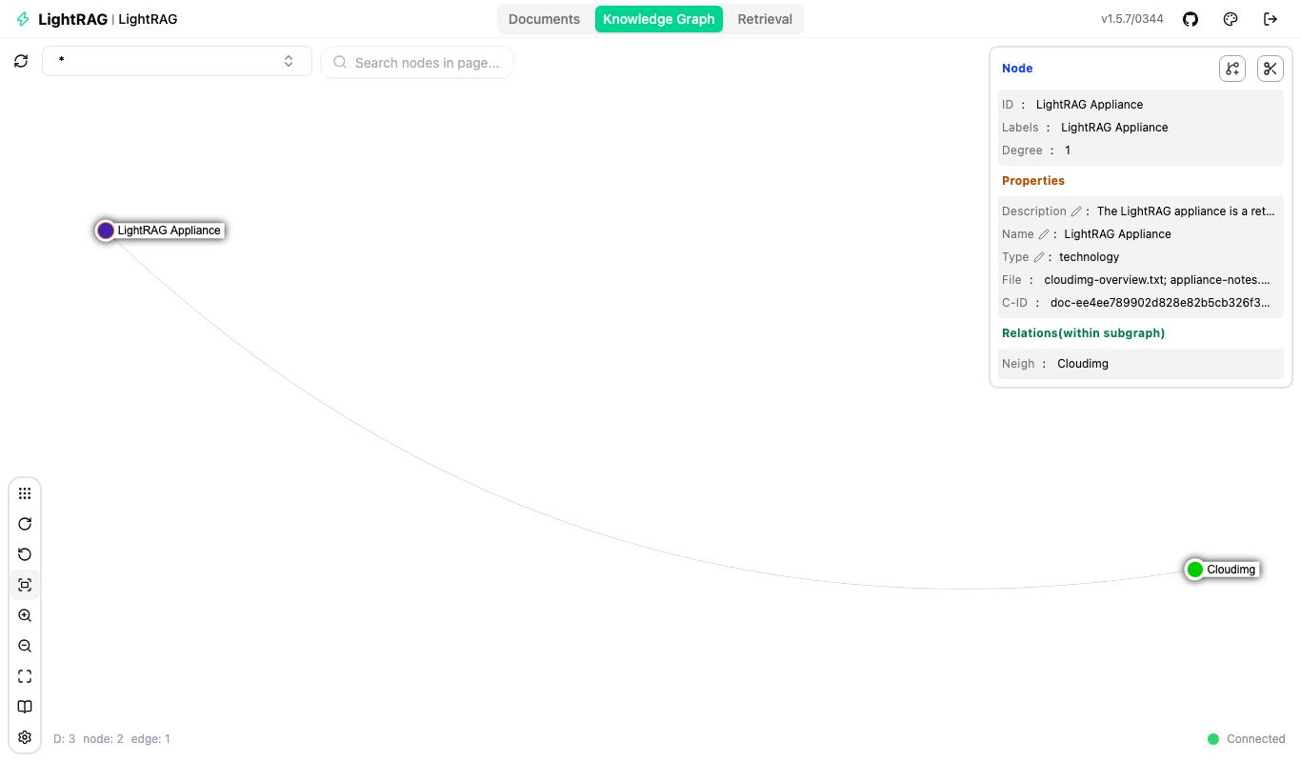Open the graph layout options grid icon
This screenshot has width=1301, height=762.
coord(25,493)
